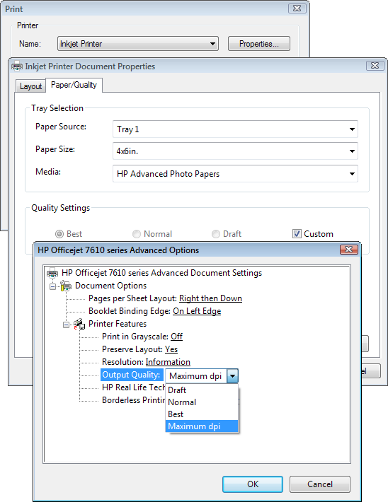Click the Output Quality dropdown arrow
Image resolution: width=388 pixels, height=502 pixels.
pos(232,376)
